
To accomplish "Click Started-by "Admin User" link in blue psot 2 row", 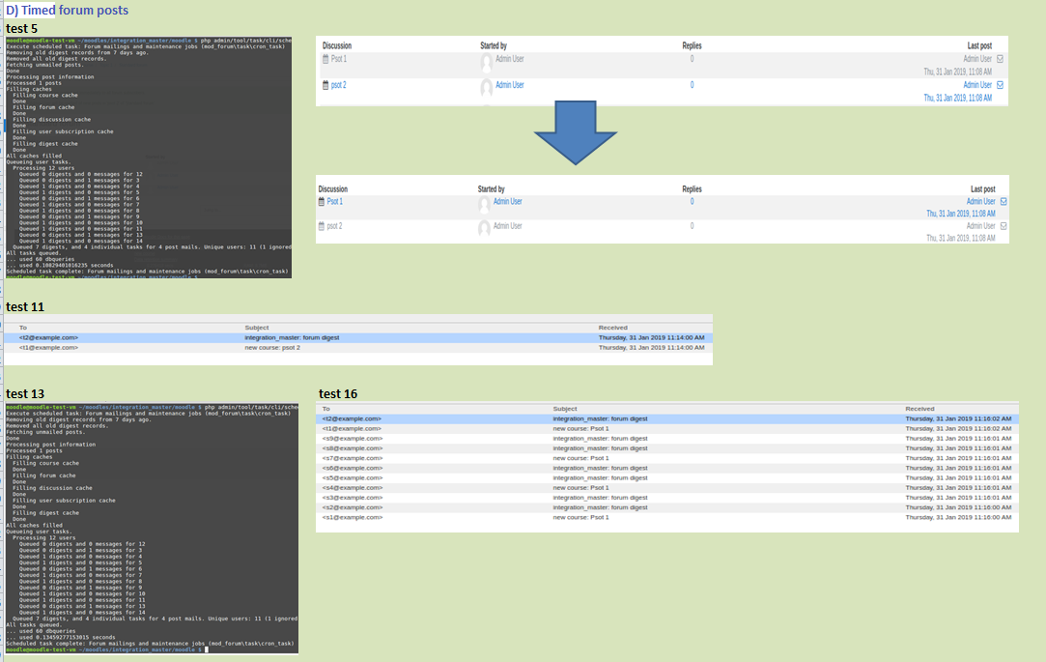I will [x=510, y=85].
